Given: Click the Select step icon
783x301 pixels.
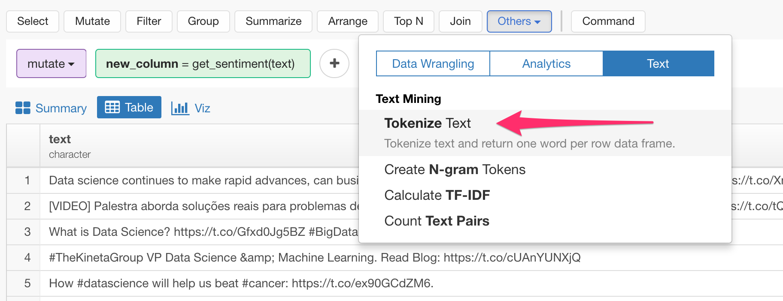Looking at the screenshot, I should pyautogui.click(x=32, y=21).
